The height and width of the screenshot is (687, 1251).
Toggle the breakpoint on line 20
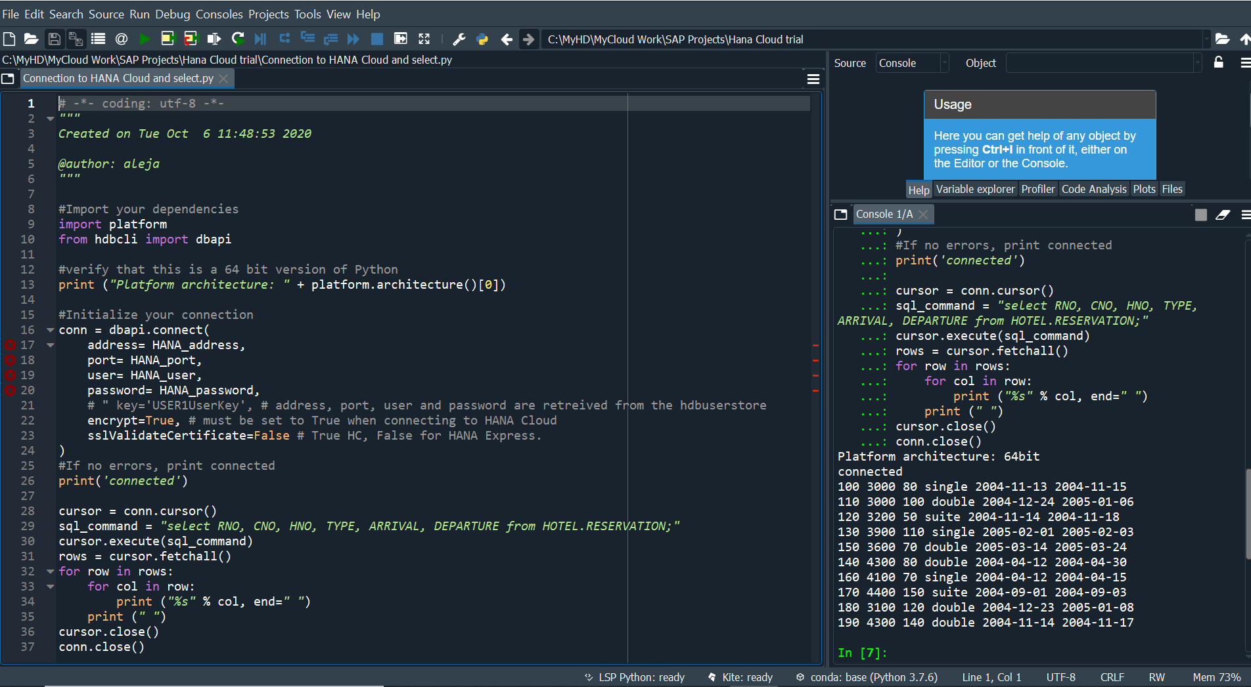[10, 390]
